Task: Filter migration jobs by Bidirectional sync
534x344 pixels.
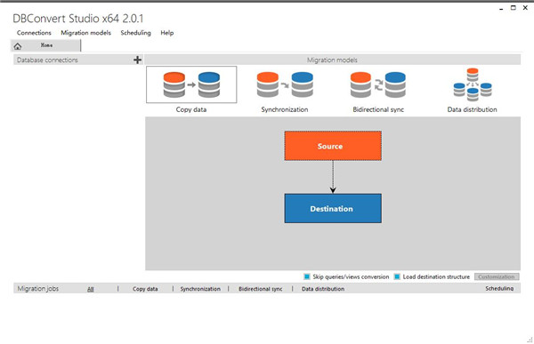Action: click(261, 289)
